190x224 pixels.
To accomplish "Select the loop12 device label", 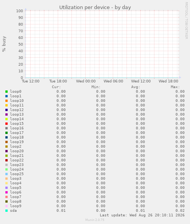I will point(17,110).
